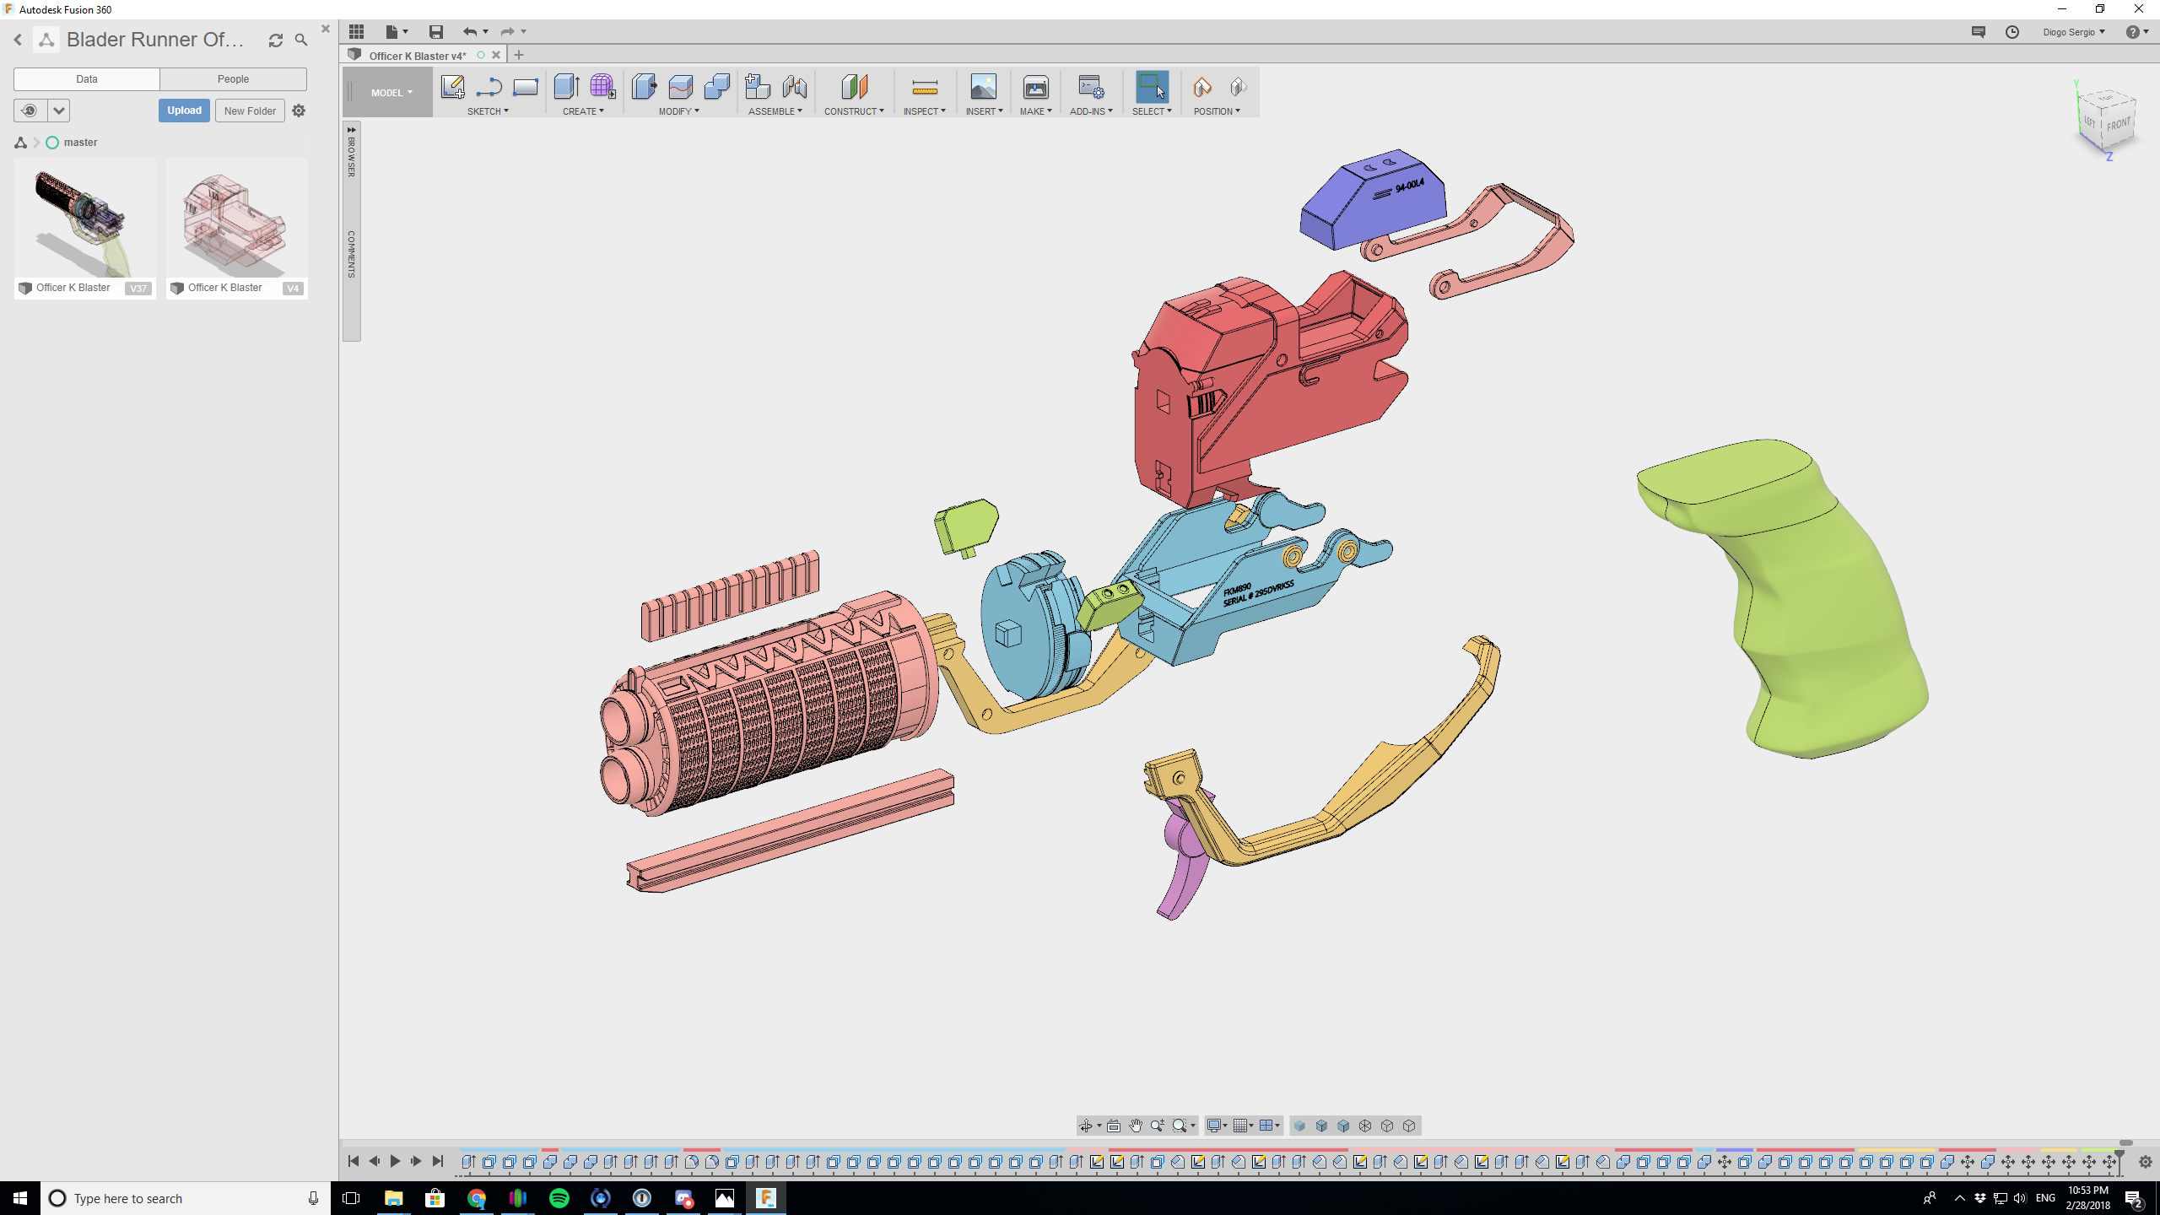Open a new design tab
The height and width of the screenshot is (1215, 2160).
pos(518,55)
